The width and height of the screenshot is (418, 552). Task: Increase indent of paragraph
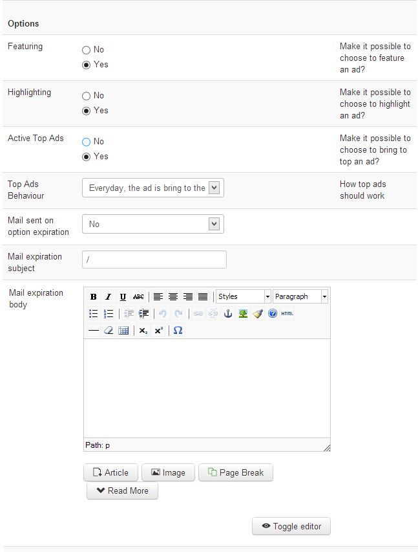[x=143, y=314]
